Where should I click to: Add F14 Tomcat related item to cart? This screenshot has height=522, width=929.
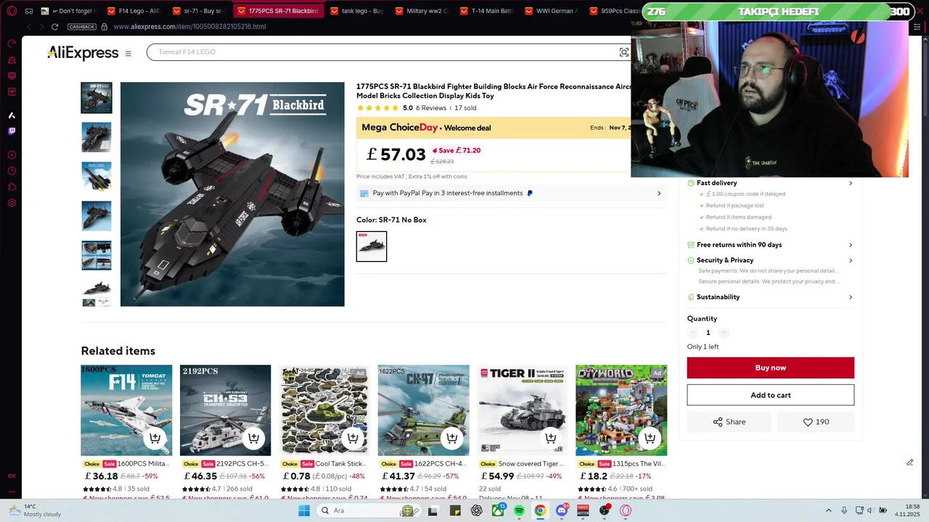click(x=155, y=438)
